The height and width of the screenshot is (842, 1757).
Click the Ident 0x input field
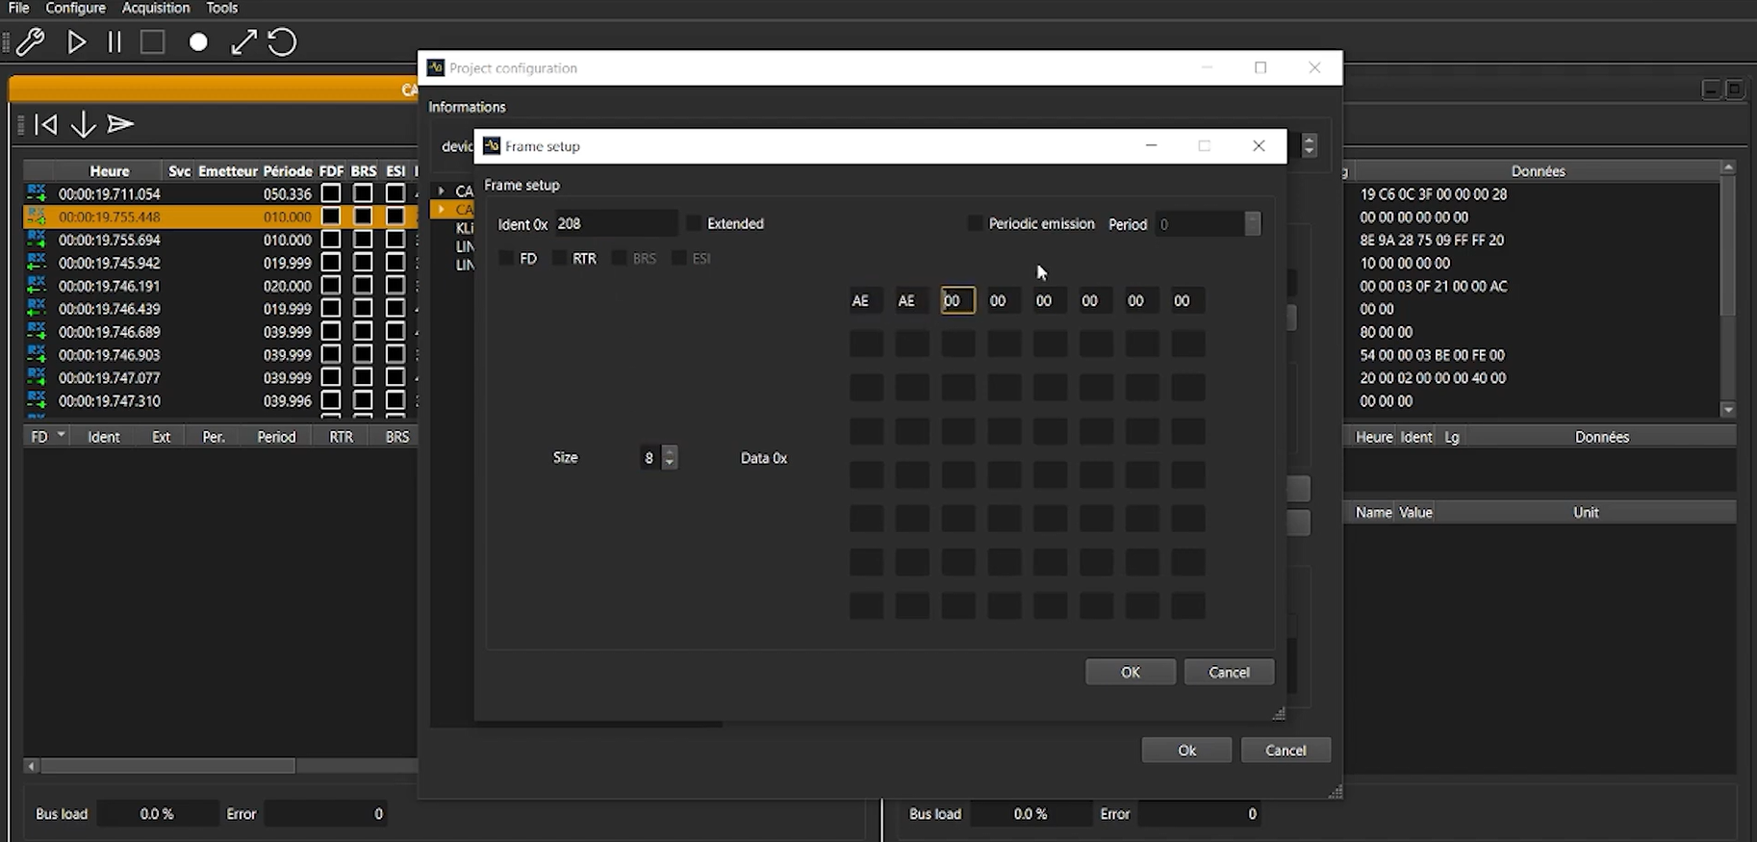click(615, 223)
